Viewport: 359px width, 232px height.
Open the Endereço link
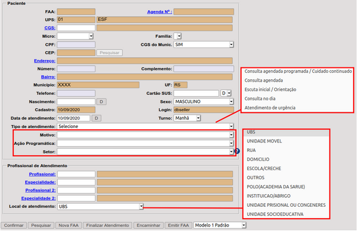point(44,61)
